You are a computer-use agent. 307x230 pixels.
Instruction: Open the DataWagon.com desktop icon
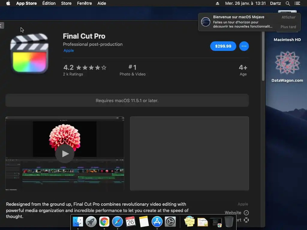click(x=287, y=66)
